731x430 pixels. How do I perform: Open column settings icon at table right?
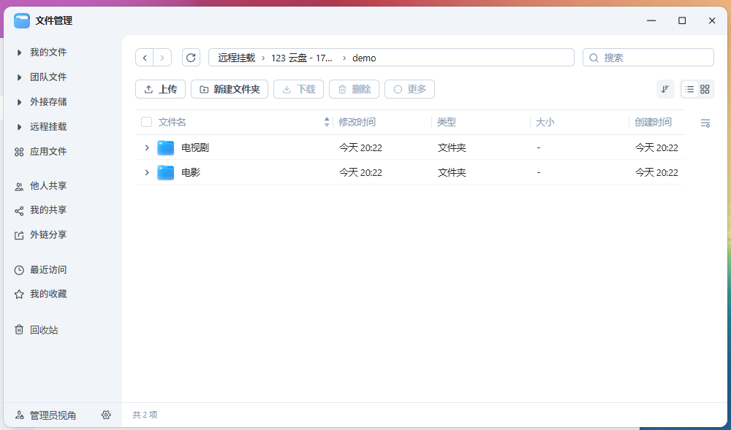point(705,123)
